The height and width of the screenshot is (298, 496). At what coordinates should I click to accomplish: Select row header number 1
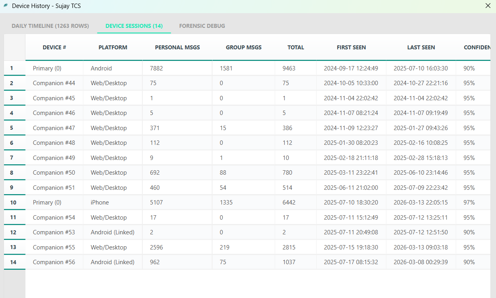15,68
